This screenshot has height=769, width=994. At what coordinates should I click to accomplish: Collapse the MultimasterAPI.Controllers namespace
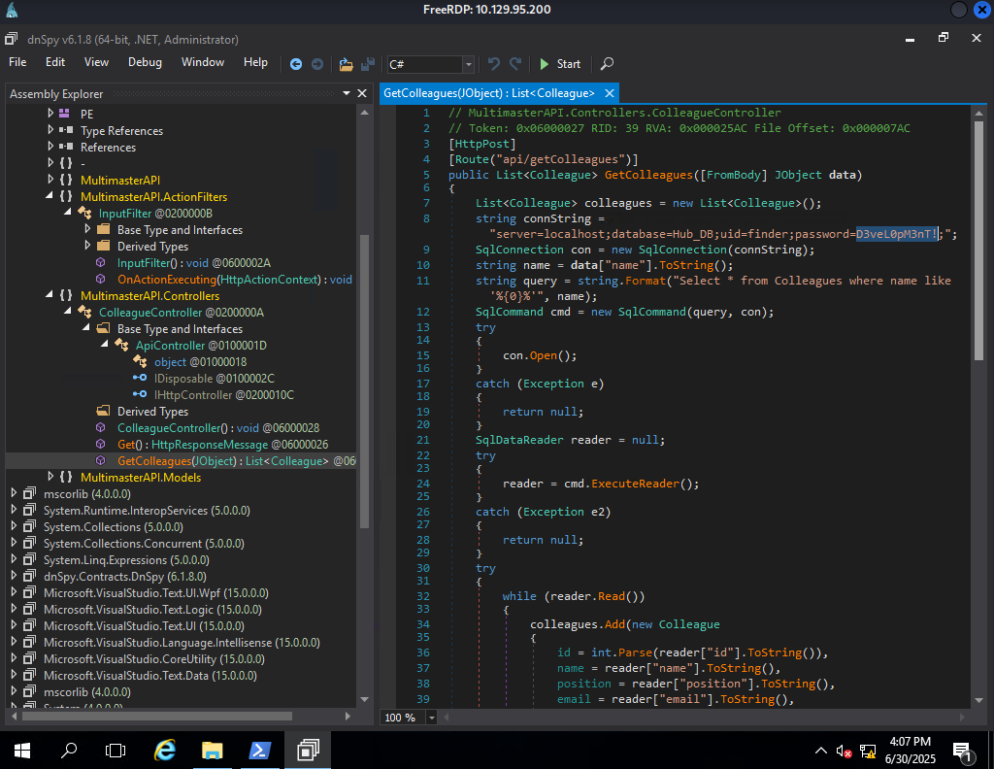point(50,295)
